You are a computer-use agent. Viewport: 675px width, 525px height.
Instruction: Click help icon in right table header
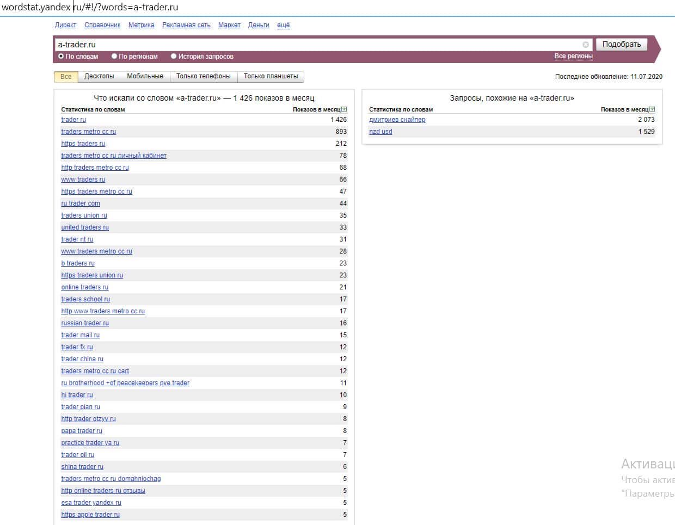pyautogui.click(x=652, y=109)
